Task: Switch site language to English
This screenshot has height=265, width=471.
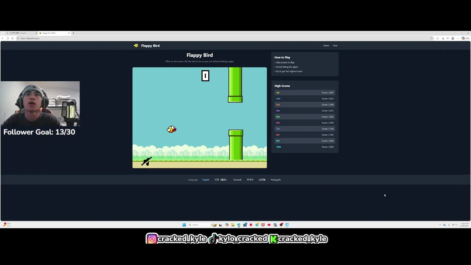Action: tap(206, 180)
